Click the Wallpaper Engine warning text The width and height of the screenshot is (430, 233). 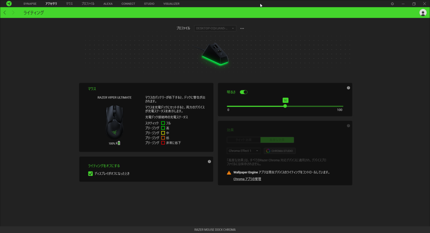tap(281, 172)
